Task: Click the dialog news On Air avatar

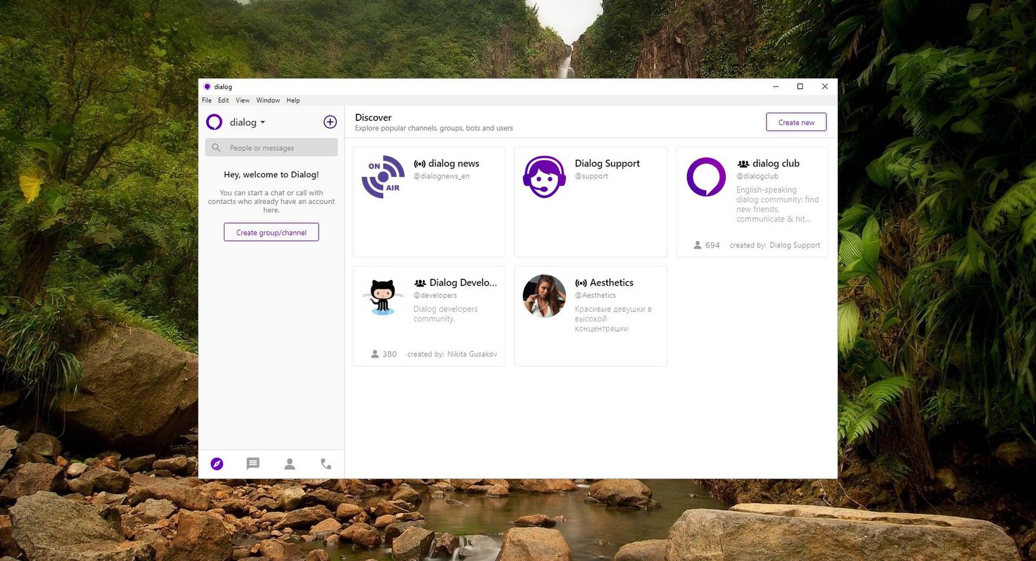Action: pos(383,177)
